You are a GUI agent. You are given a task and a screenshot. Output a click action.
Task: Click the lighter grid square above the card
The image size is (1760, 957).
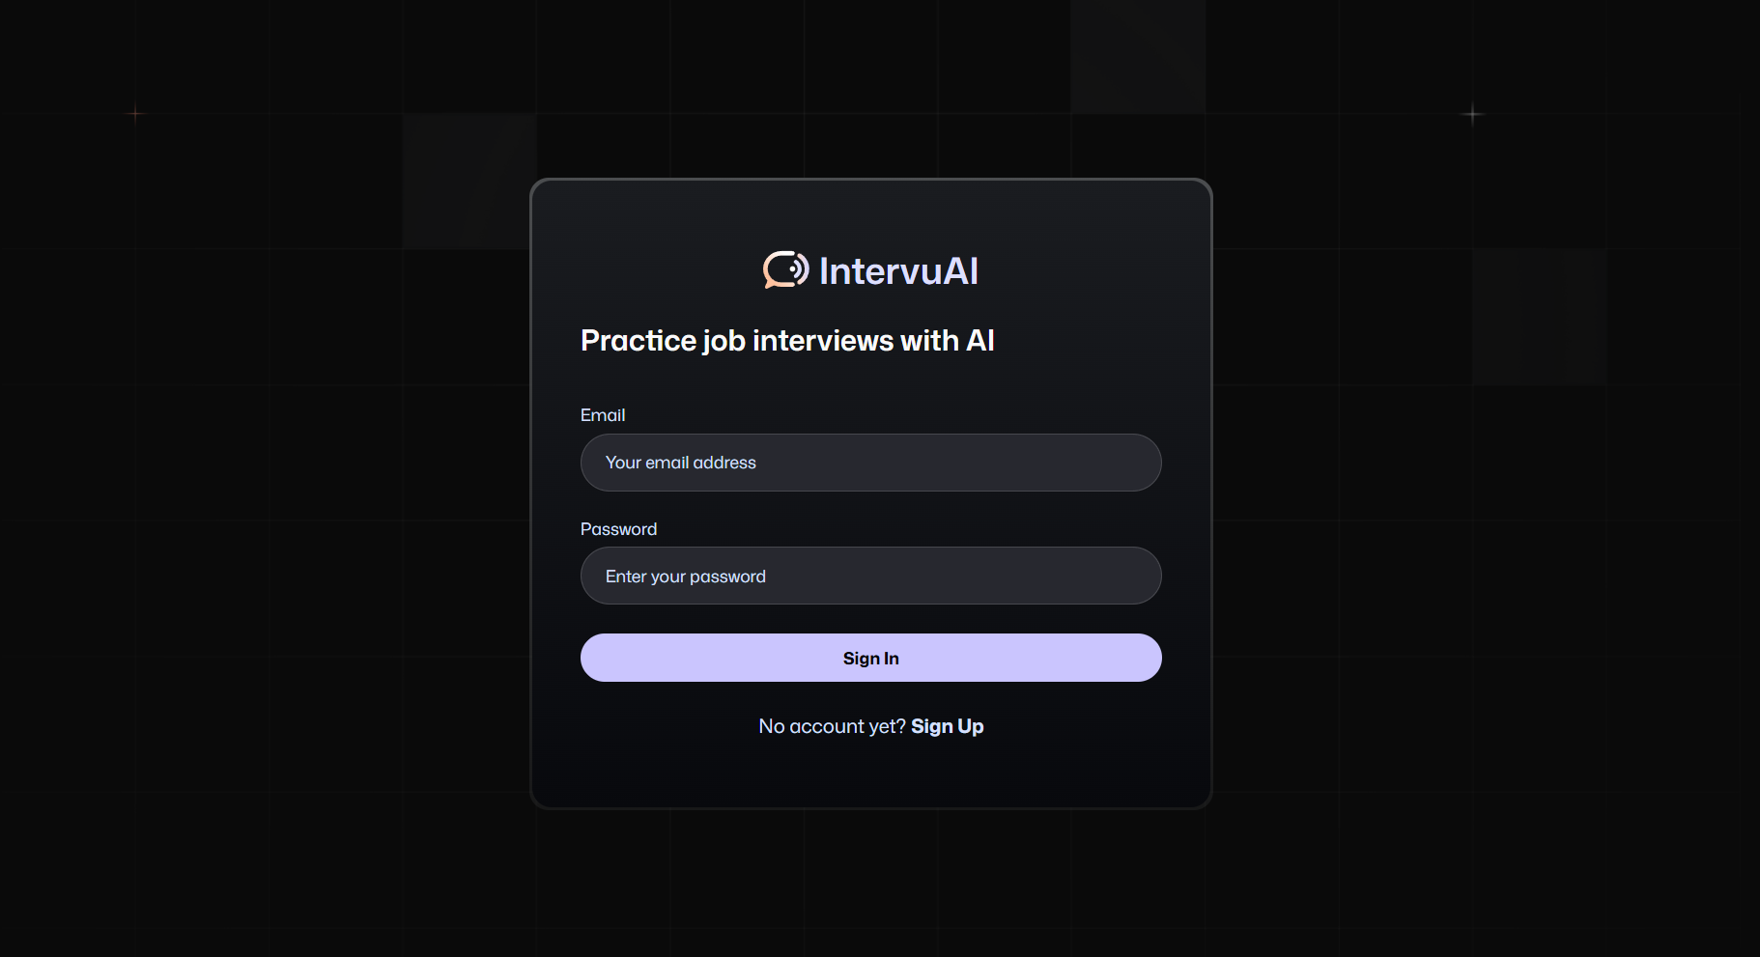click(x=1137, y=58)
